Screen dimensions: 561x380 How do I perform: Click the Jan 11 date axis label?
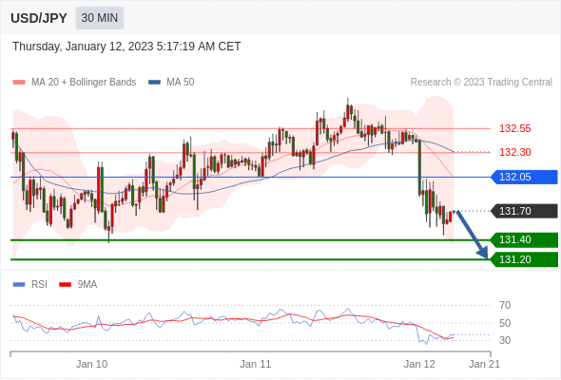coord(256,364)
